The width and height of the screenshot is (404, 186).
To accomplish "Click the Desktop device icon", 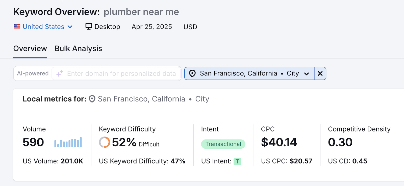I will (88, 26).
